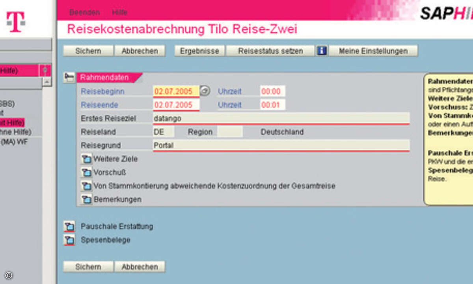Click the Rahmendaten section header
Image resolution: width=473 pixels, height=284 pixels.
coord(109,78)
